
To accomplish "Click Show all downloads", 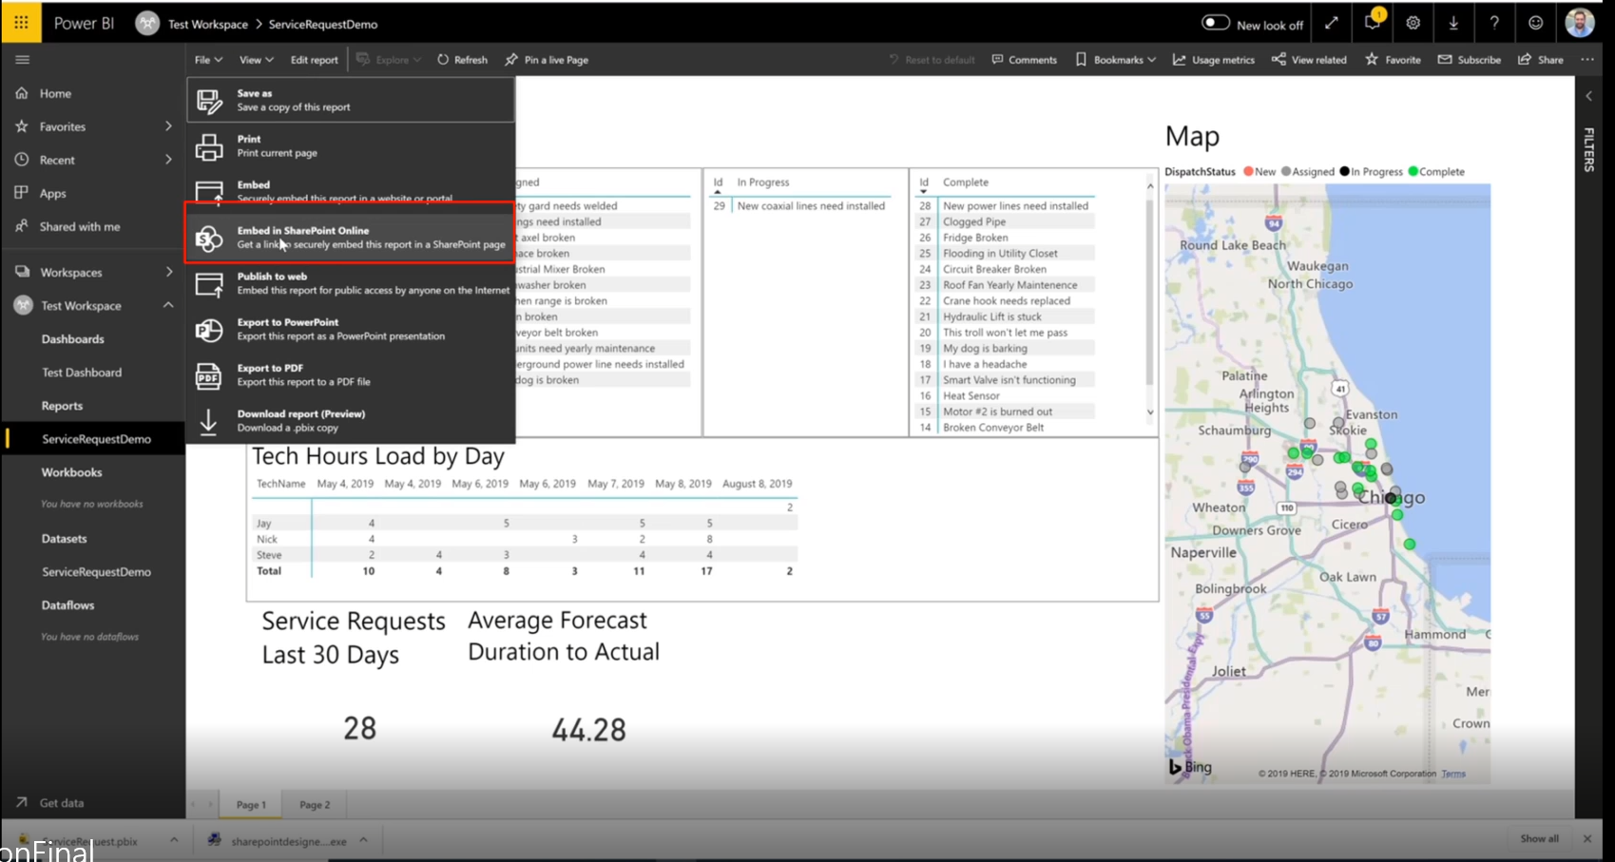I will [1539, 839].
